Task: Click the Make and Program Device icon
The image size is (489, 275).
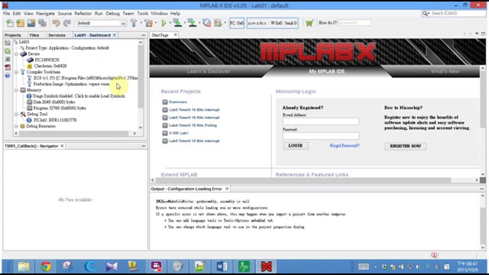Action: coord(177,23)
